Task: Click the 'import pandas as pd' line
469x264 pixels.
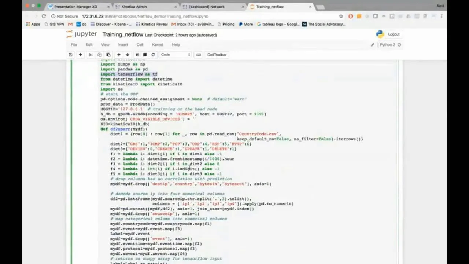Action: tap(124, 69)
